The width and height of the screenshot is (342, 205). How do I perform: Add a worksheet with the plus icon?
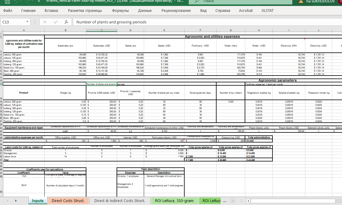pyautogui.click(x=233, y=201)
